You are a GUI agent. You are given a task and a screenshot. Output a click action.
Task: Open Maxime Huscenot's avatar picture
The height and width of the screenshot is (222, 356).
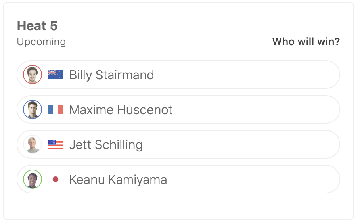[33, 109]
